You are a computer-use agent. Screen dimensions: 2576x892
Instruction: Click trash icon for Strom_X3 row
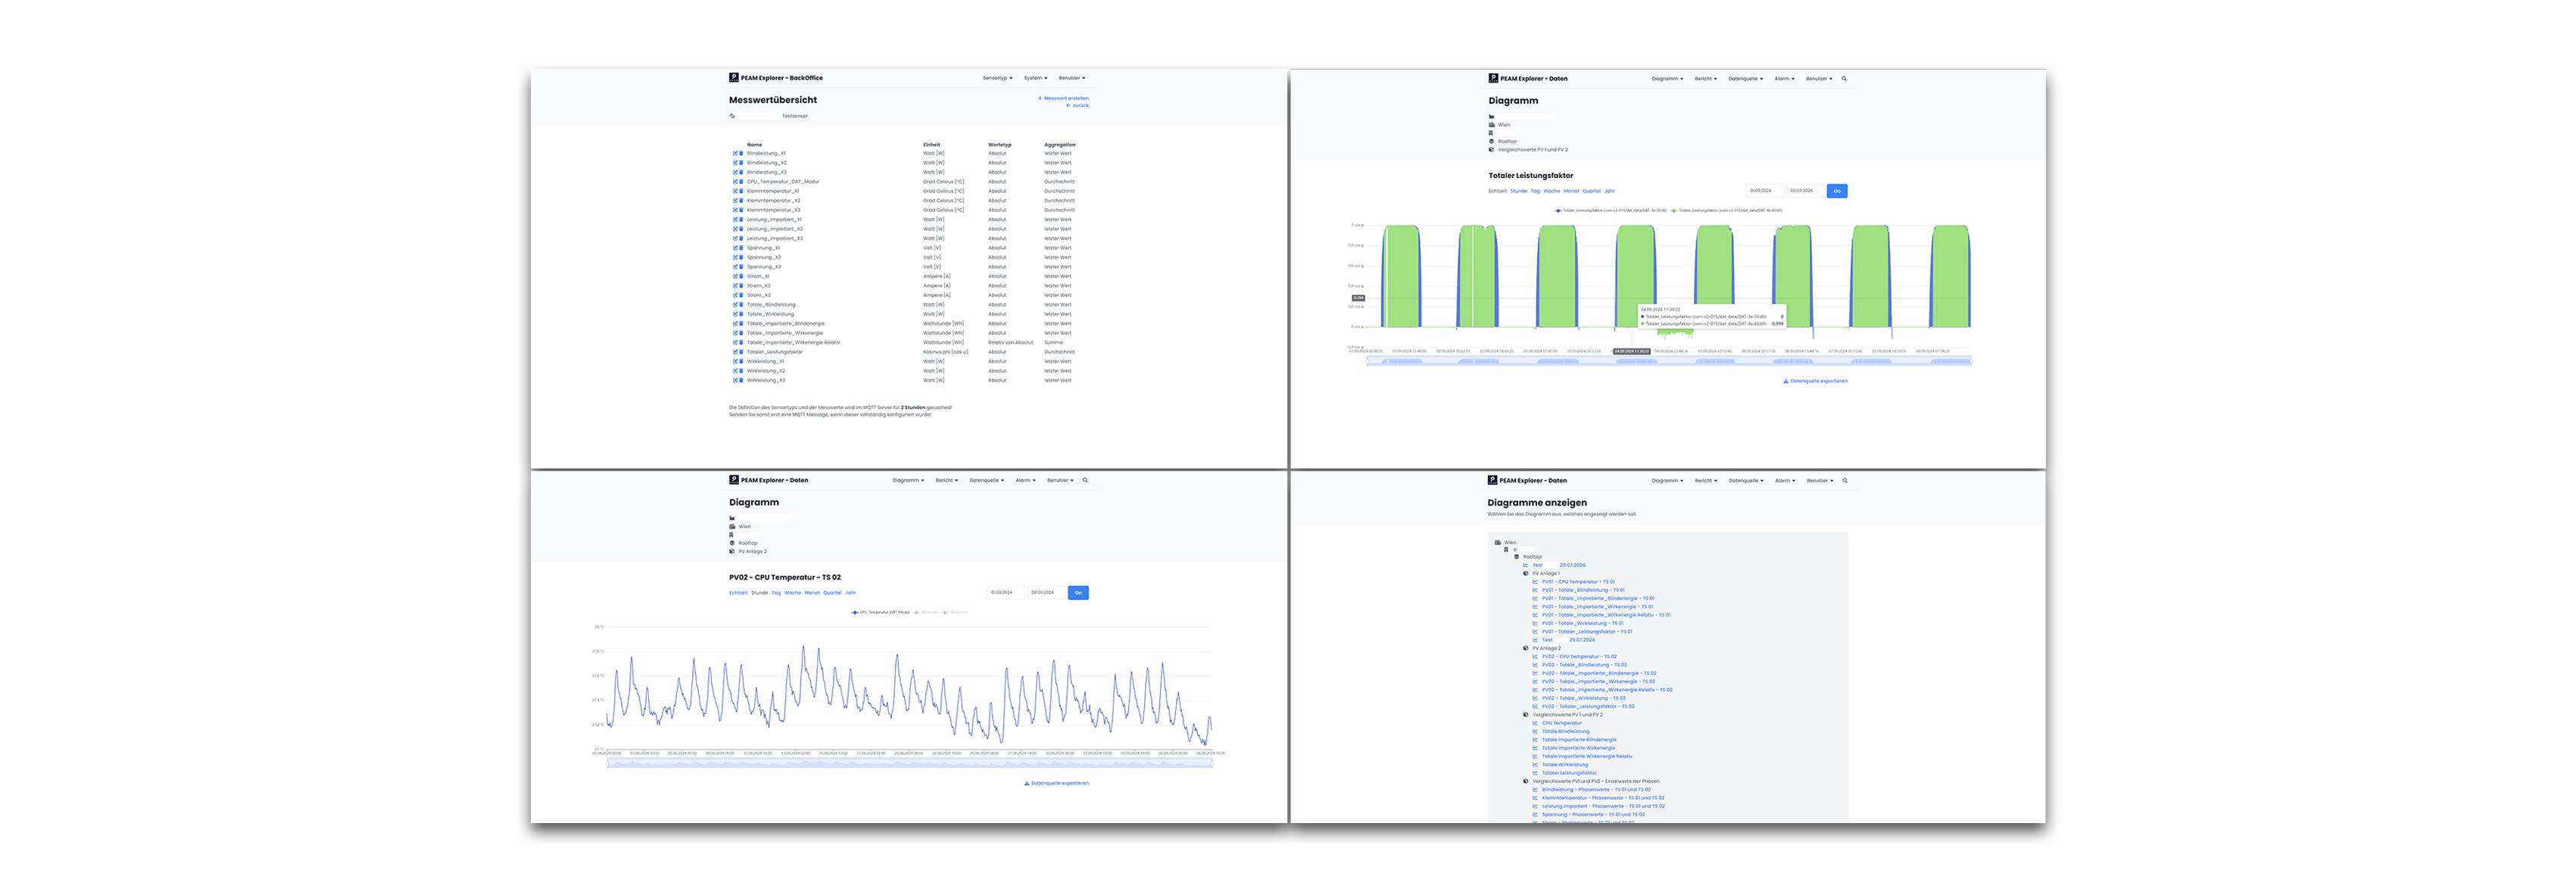point(741,295)
